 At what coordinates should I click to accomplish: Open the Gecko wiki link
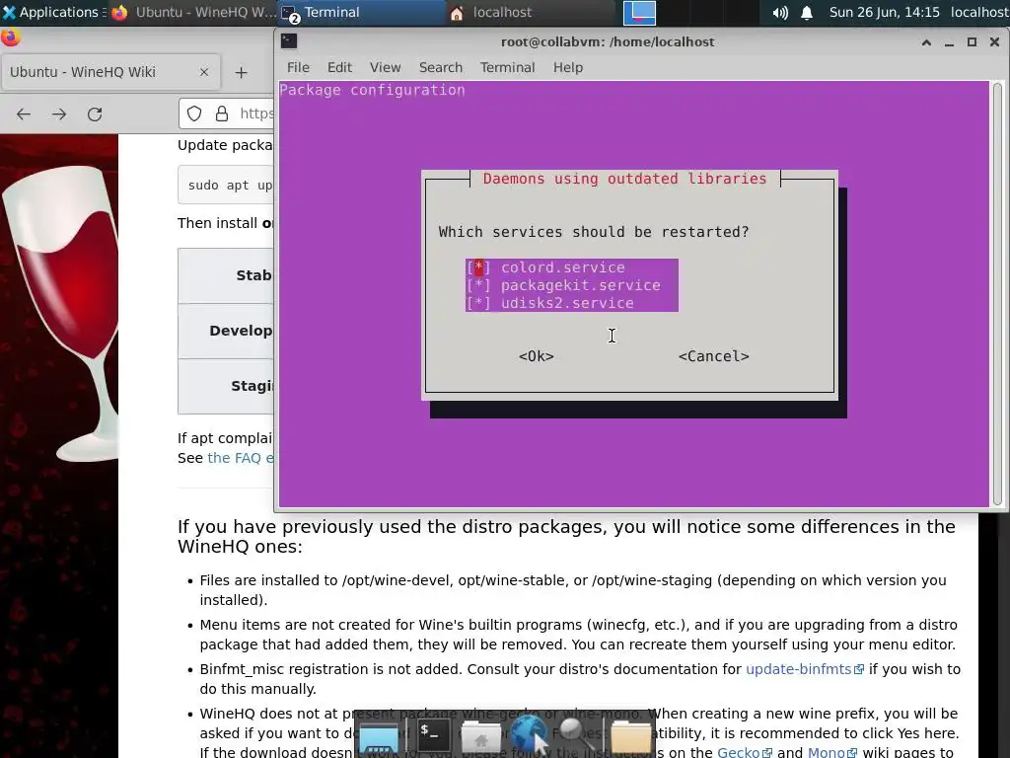(745, 751)
